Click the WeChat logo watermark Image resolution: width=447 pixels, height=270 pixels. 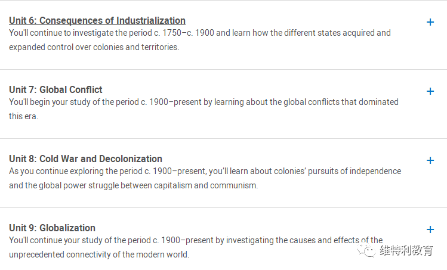point(366,251)
